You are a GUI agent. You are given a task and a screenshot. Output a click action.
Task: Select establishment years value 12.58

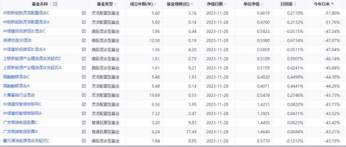click(x=154, y=40)
